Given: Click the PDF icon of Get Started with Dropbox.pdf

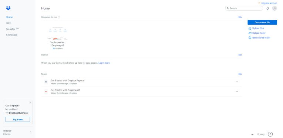Looking at the screenshot, I should (46, 91).
